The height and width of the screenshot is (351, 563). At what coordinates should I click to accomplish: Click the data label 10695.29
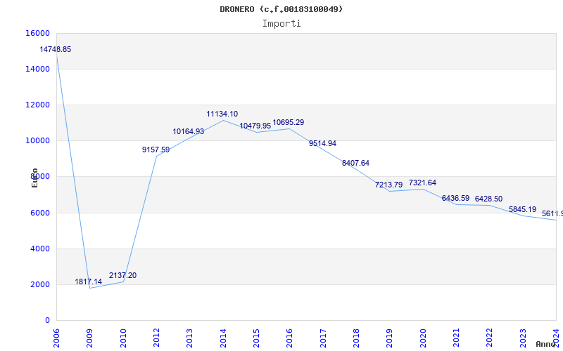point(289,122)
